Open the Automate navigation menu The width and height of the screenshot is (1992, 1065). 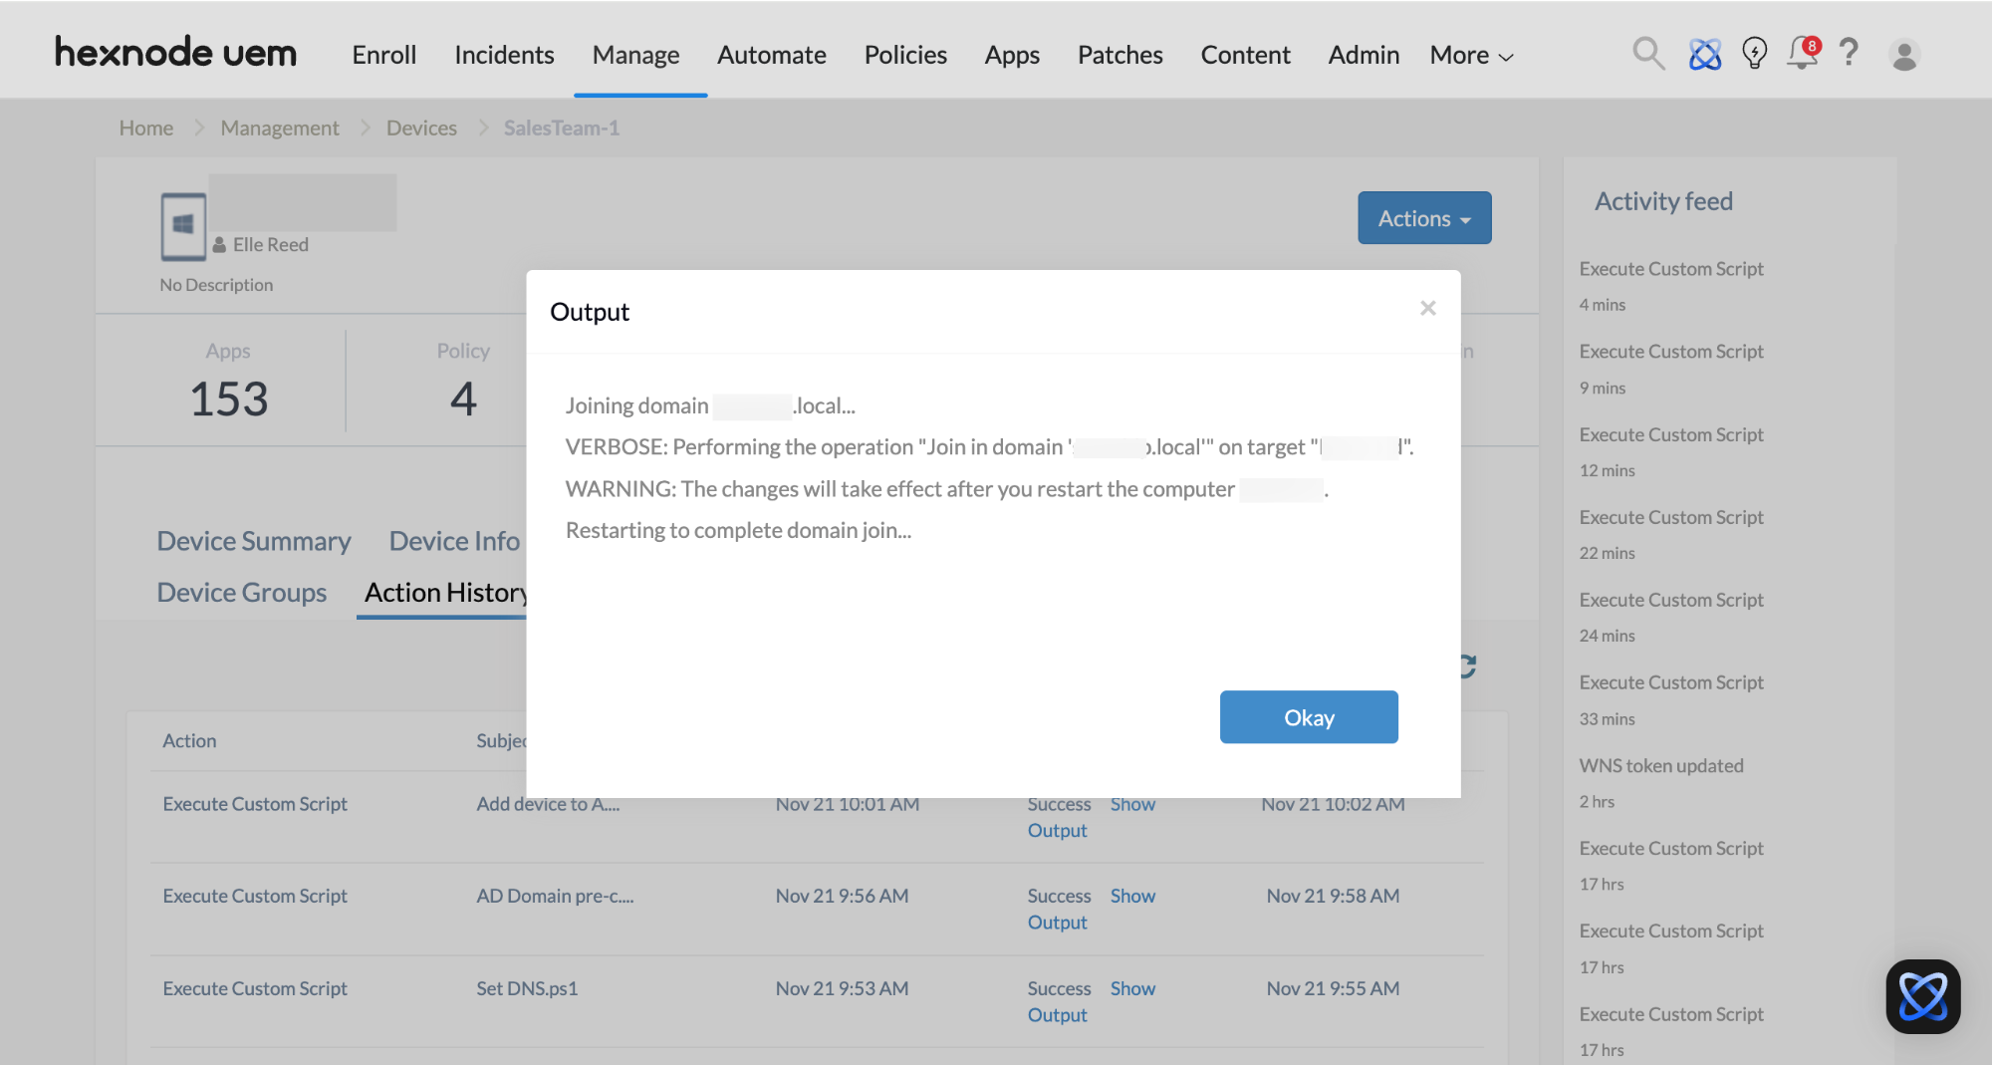pos(771,56)
